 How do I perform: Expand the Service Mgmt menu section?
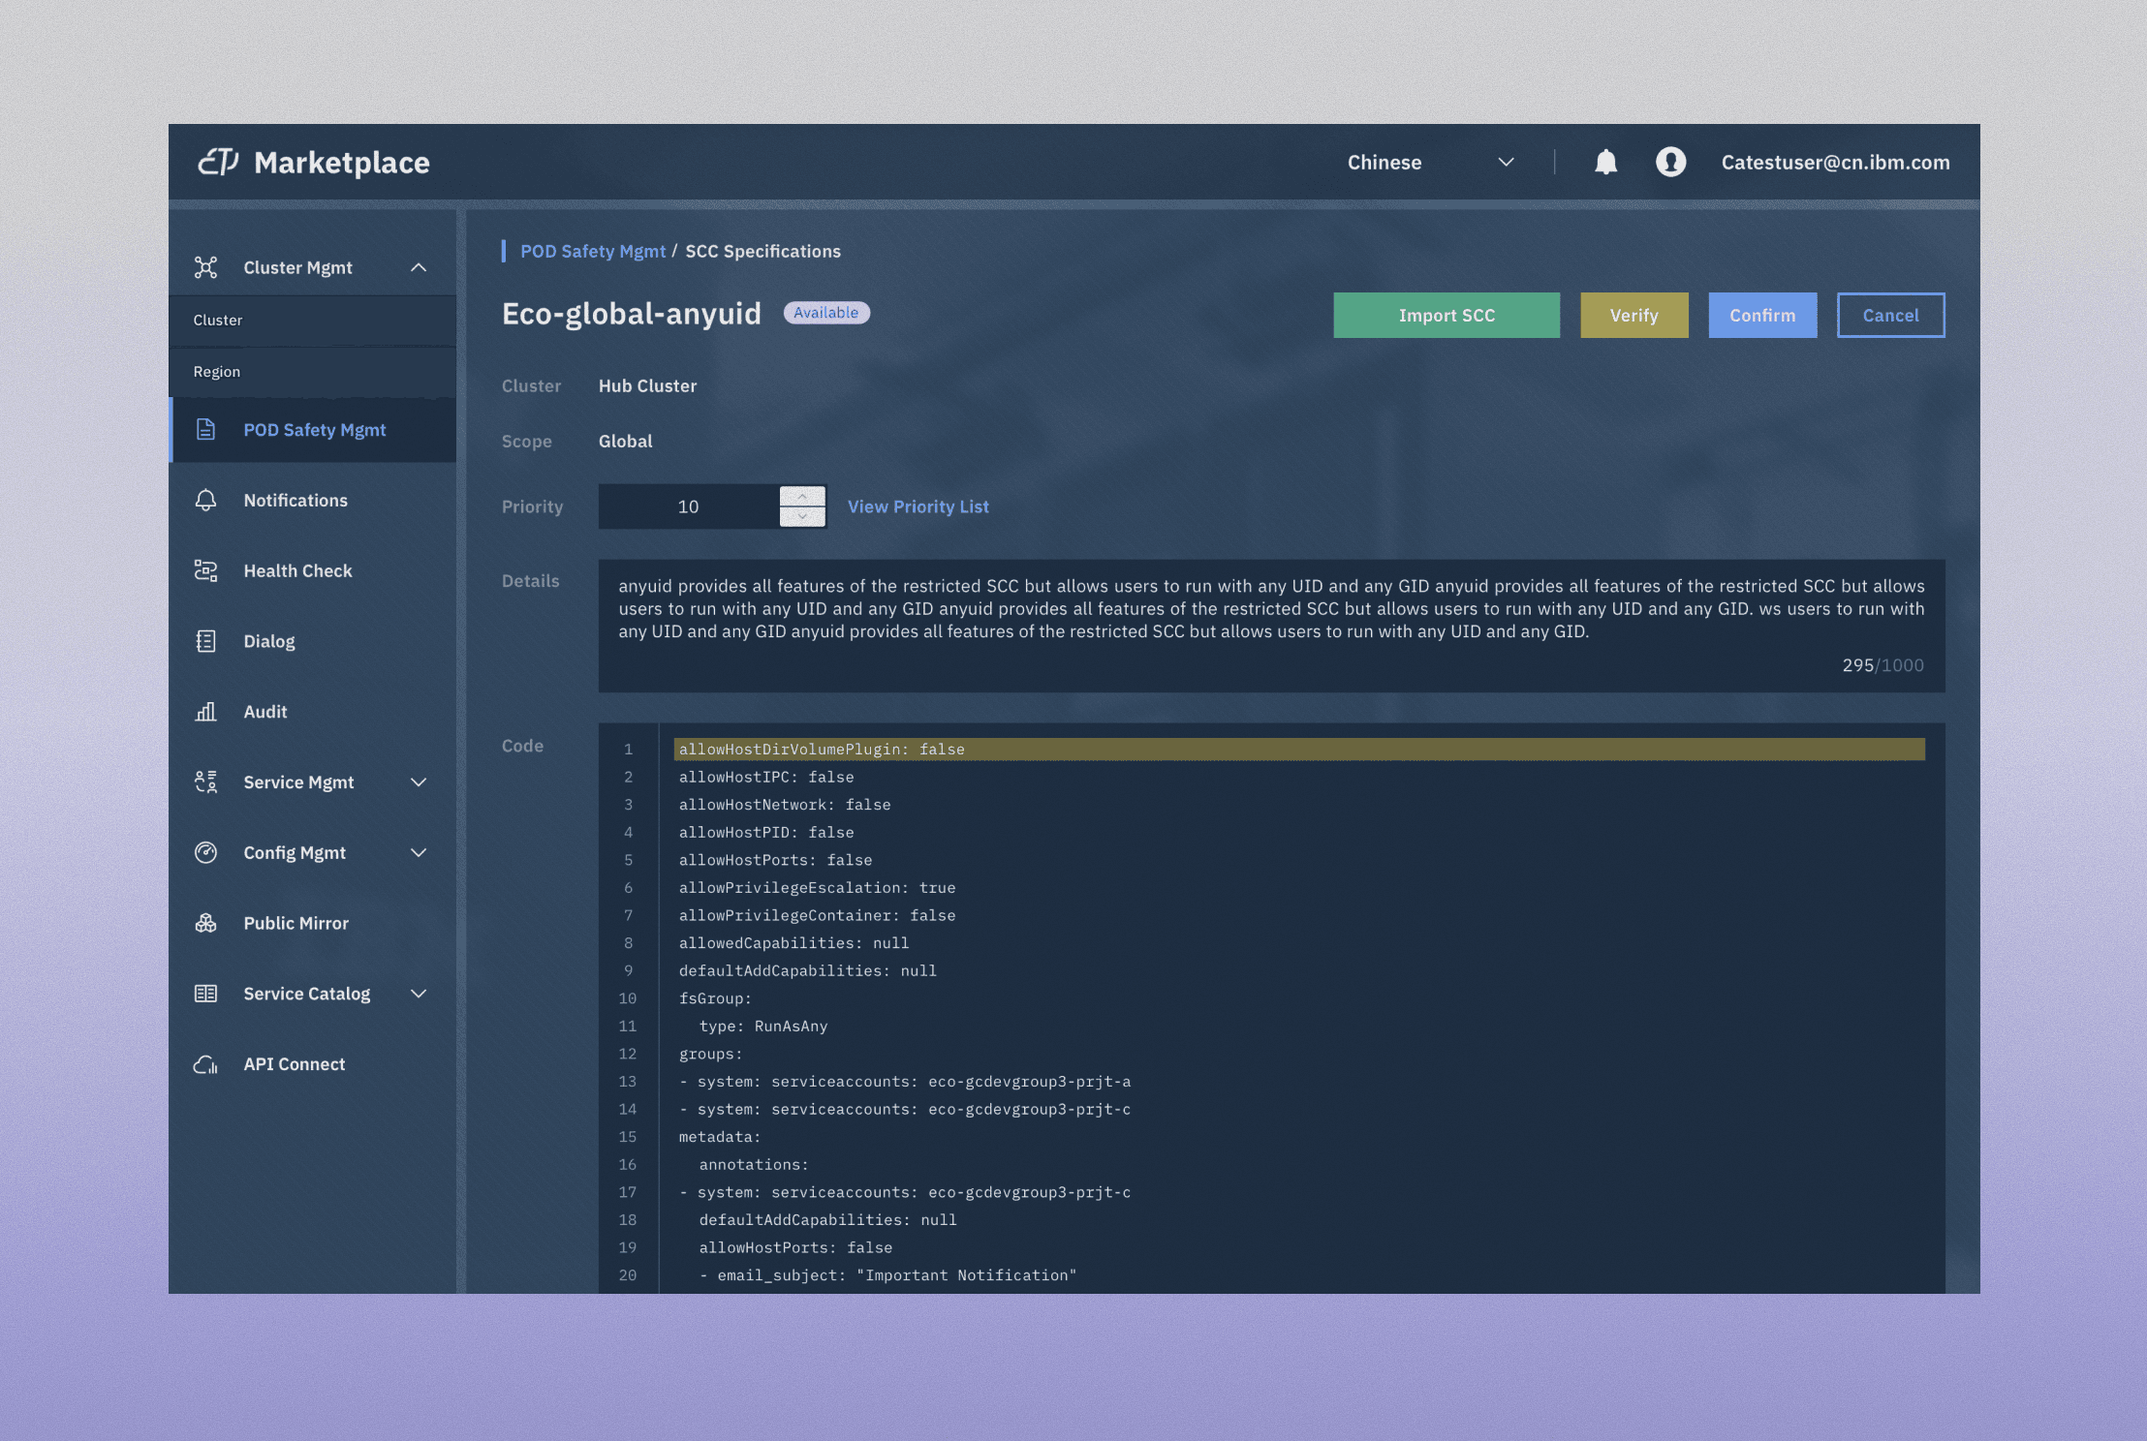pos(419,782)
